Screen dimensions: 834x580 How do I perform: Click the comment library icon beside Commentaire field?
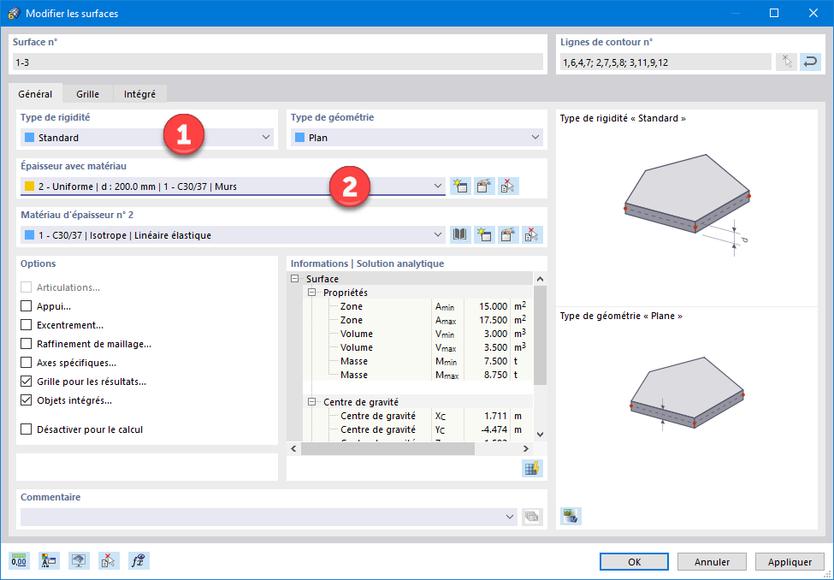[x=532, y=517]
